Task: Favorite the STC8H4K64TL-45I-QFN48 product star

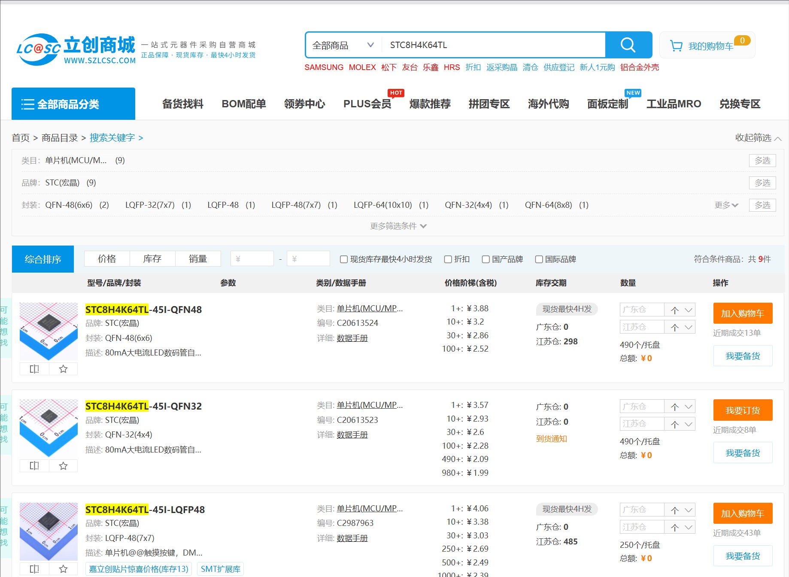Action: 63,369
